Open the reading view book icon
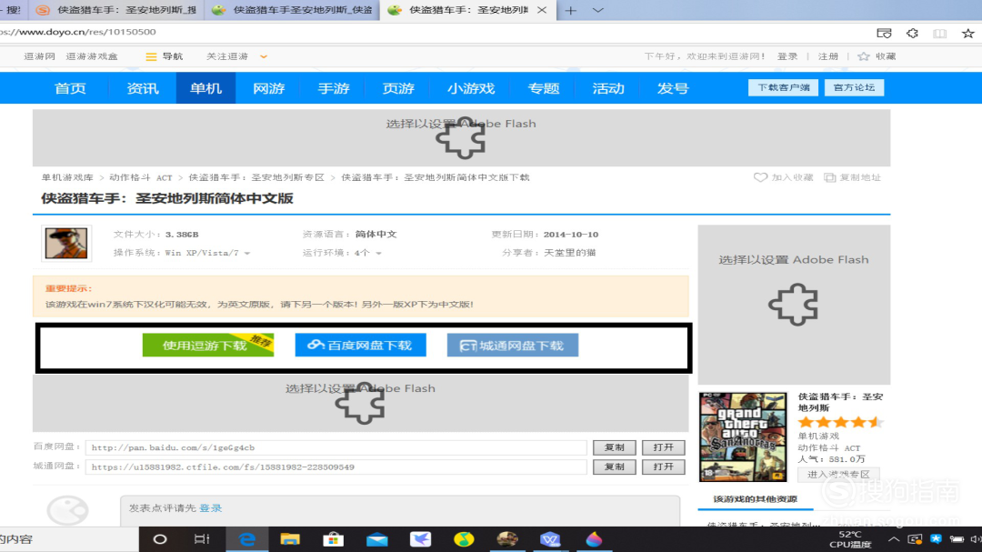This screenshot has width=982, height=552. 939,34
